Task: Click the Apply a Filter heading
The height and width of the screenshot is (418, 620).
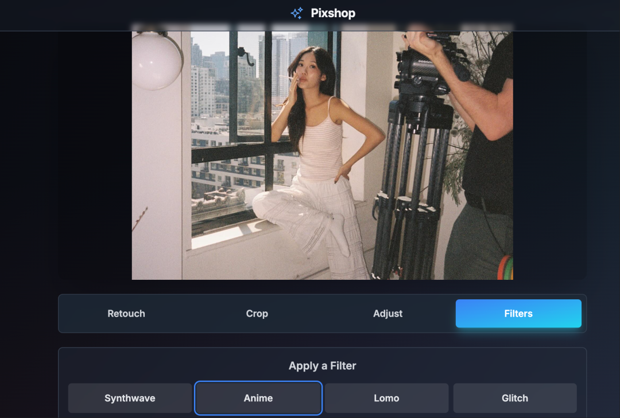Action: [322, 366]
